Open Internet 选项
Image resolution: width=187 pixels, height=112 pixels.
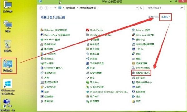[x=141, y=30]
